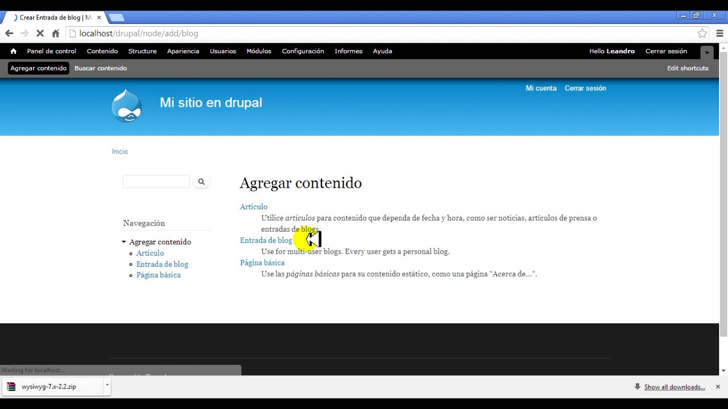
Task: Open Apariencia admin menu
Action: tap(183, 51)
